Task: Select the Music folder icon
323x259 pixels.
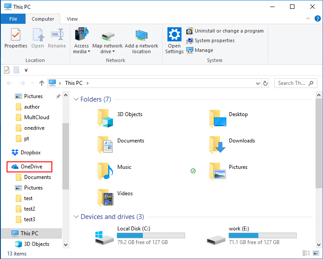Action: [x=105, y=171]
